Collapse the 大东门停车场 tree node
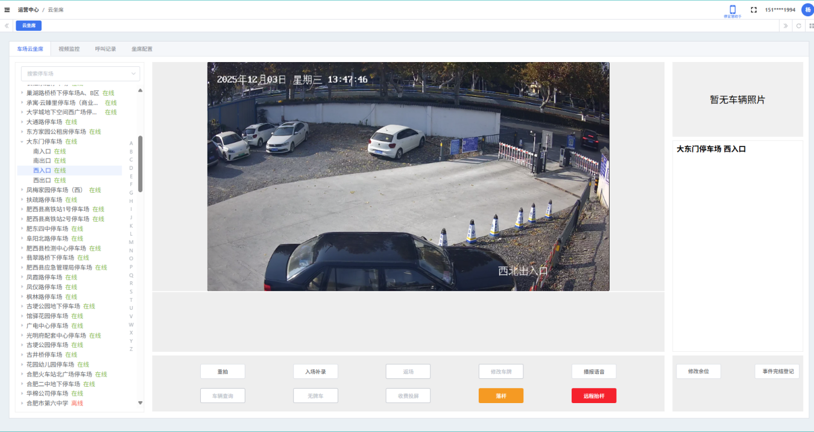Viewport: 814px width, 432px height. [x=22, y=142]
